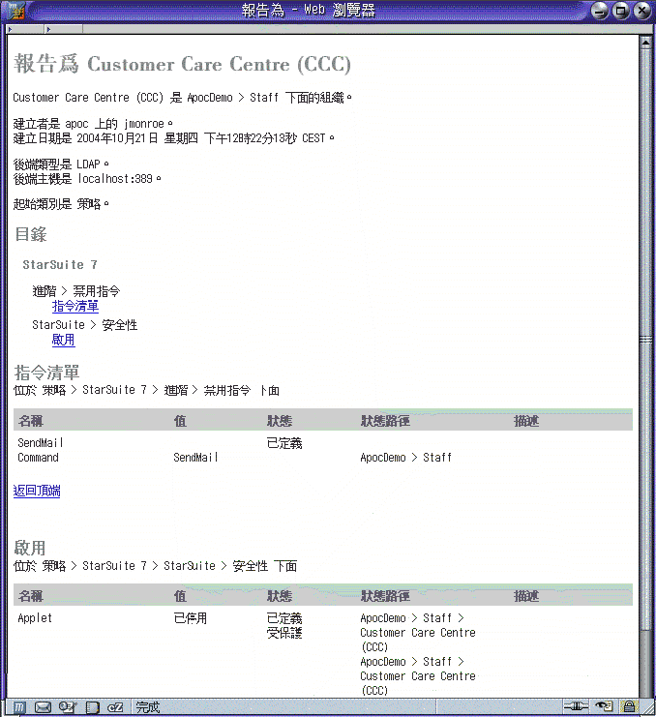The height and width of the screenshot is (717, 656).
Task: Click the 進階 > 禁用指令 contents entry
Action: (x=76, y=291)
